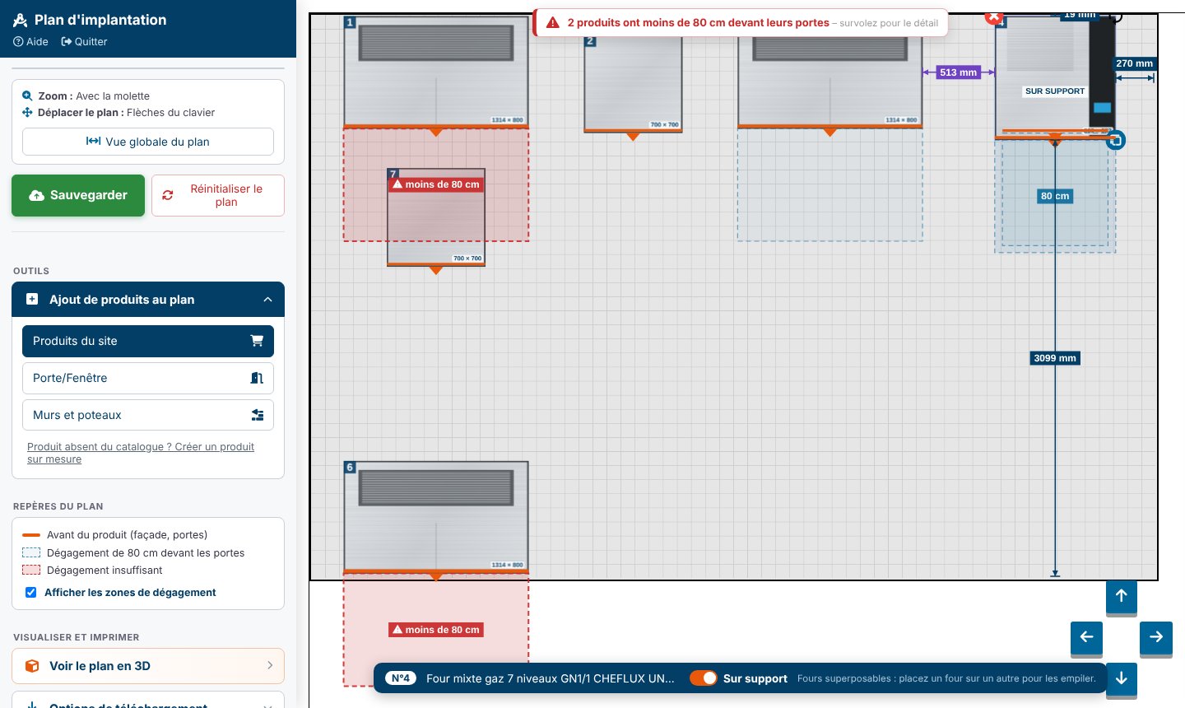Click Quitter to leave the planner
1185x708 pixels.
[x=84, y=41]
